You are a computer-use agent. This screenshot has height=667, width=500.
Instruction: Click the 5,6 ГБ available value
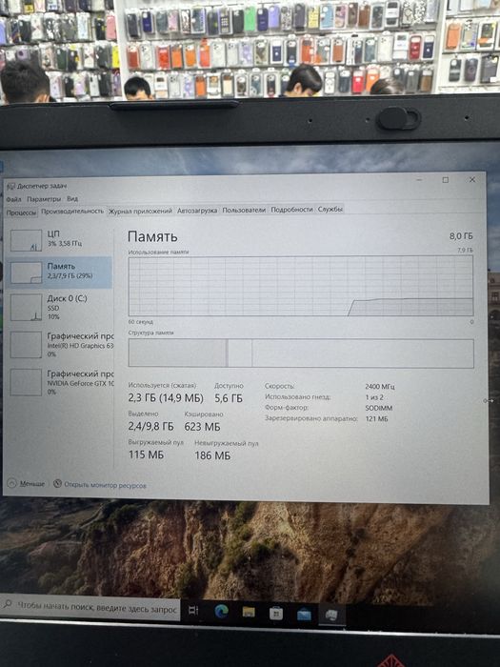tap(229, 398)
